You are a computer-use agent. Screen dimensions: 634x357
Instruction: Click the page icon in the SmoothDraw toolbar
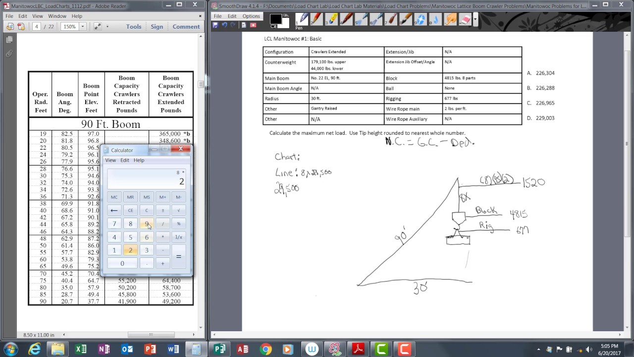click(244, 25)
